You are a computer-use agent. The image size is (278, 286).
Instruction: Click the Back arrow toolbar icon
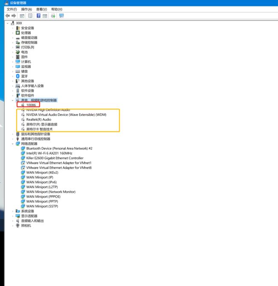coord(8,16)
